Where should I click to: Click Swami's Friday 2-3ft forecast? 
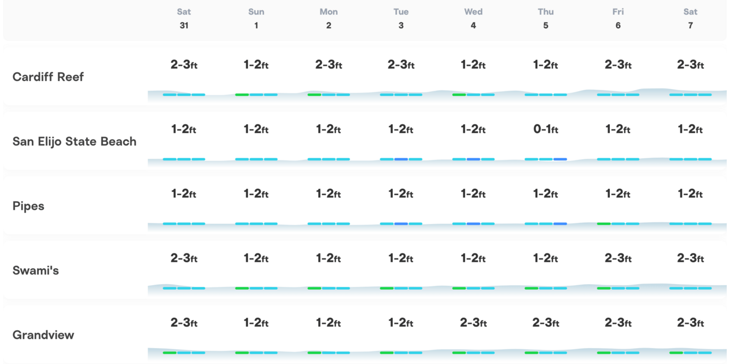(618, 258)
